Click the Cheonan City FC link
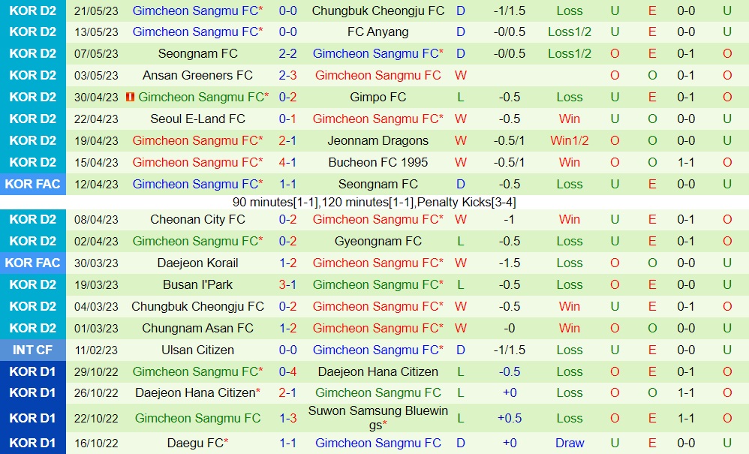This screenshot has height=454, width=749. click(x=197, y=219)
